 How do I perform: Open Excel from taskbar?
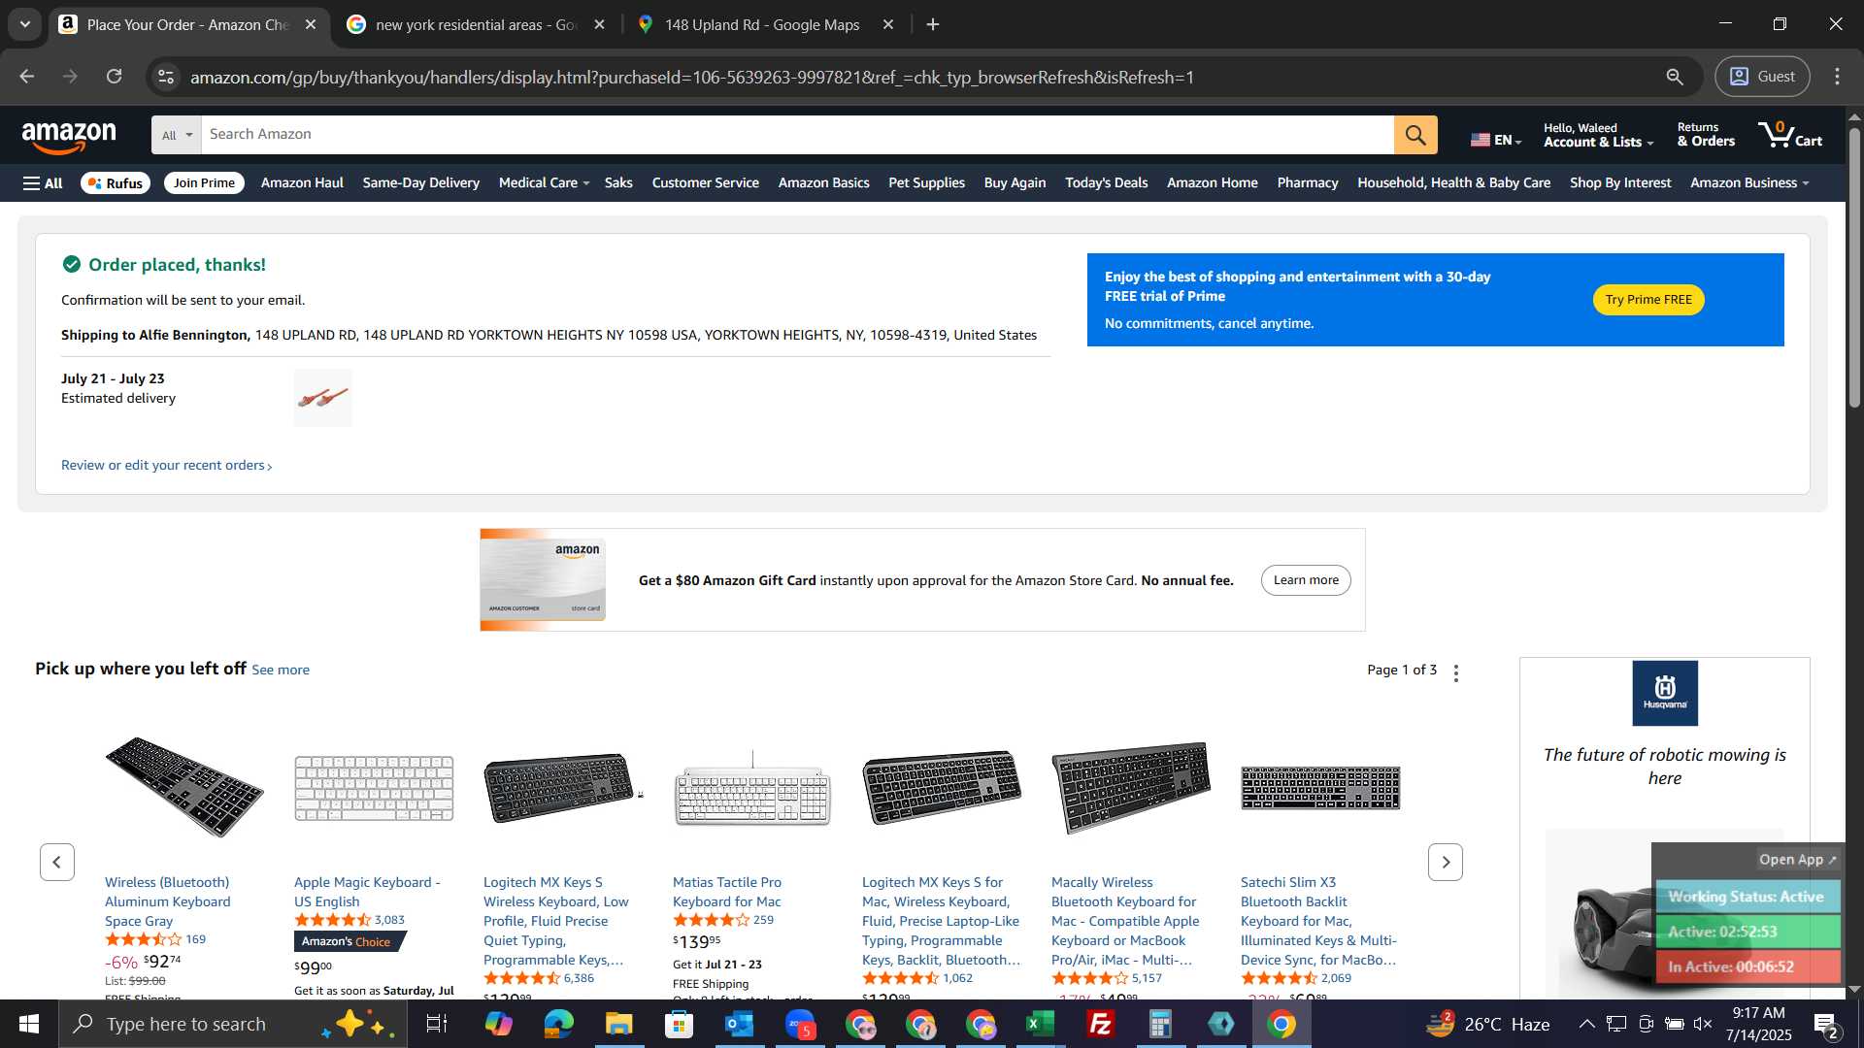[1041, 1024]
